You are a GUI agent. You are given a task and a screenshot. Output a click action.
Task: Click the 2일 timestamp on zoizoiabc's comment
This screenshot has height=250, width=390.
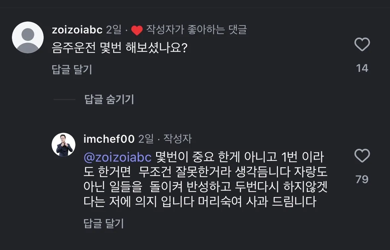tap(114, 30)
